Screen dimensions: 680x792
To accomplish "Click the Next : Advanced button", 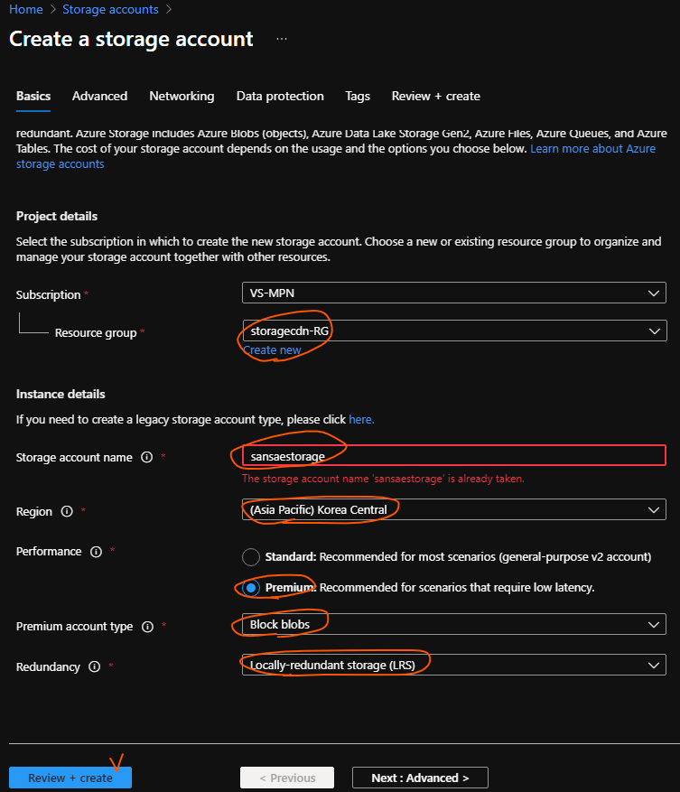I will (420, 778).
